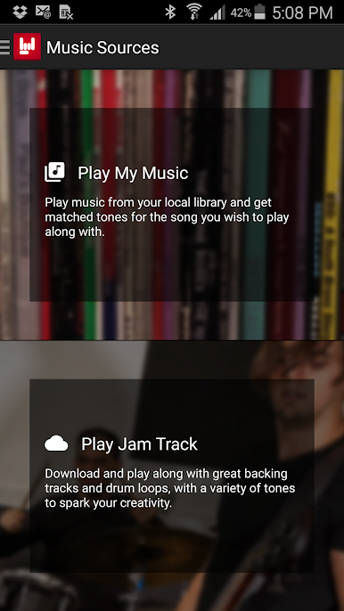Image resolution: width=344 pixels, height=611 pixels.
Task: Tap the Bluetooth status icon
Action: tap(170, 12)
